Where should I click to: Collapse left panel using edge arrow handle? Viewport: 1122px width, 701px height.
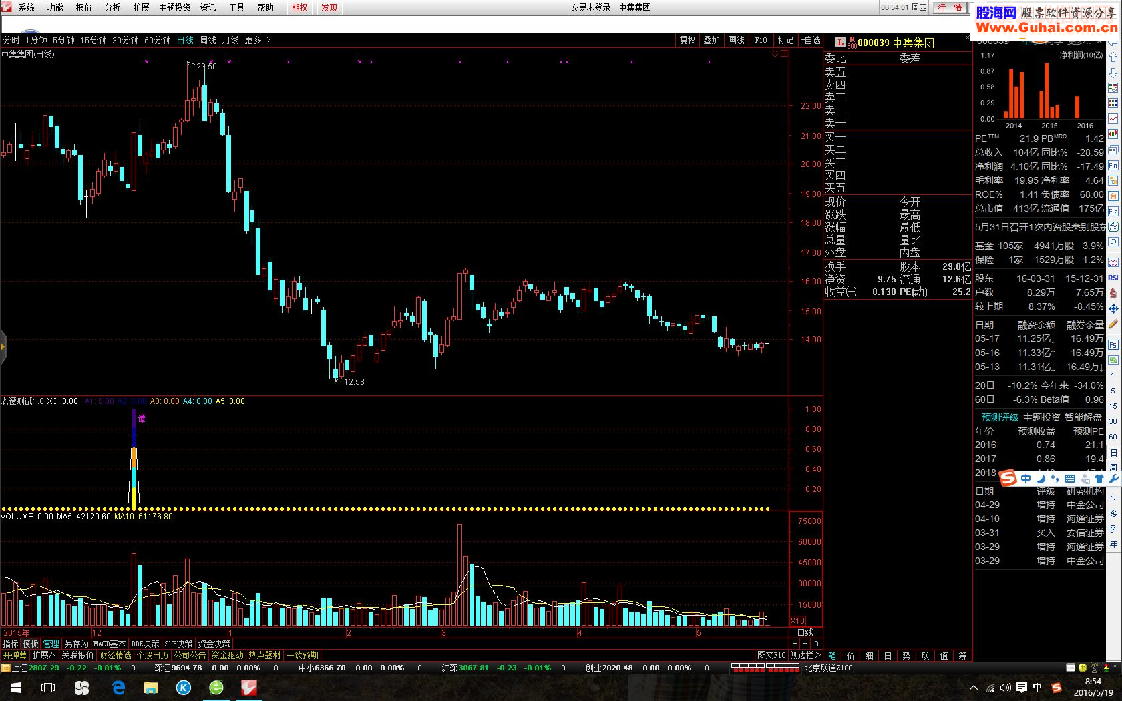[3, 347]
